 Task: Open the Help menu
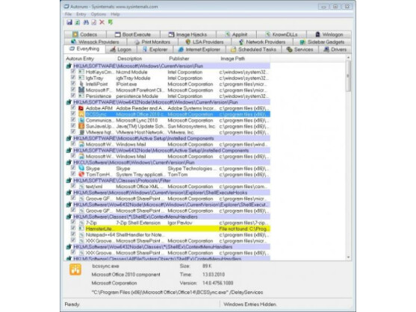pos(115,14)
